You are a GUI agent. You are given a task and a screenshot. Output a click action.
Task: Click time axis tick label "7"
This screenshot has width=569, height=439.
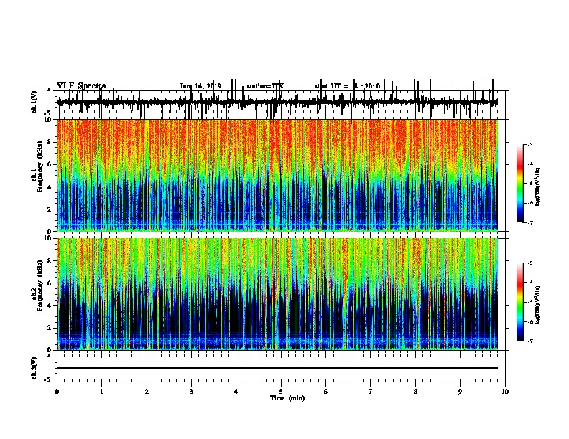click(x=371, y=392)
